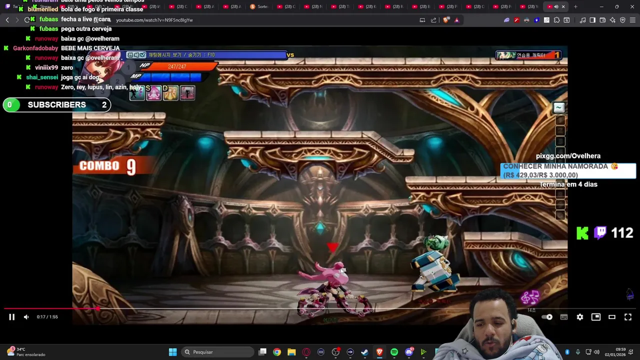Open Brave browser from taskbar
The image size is (640, 360).
379,352
